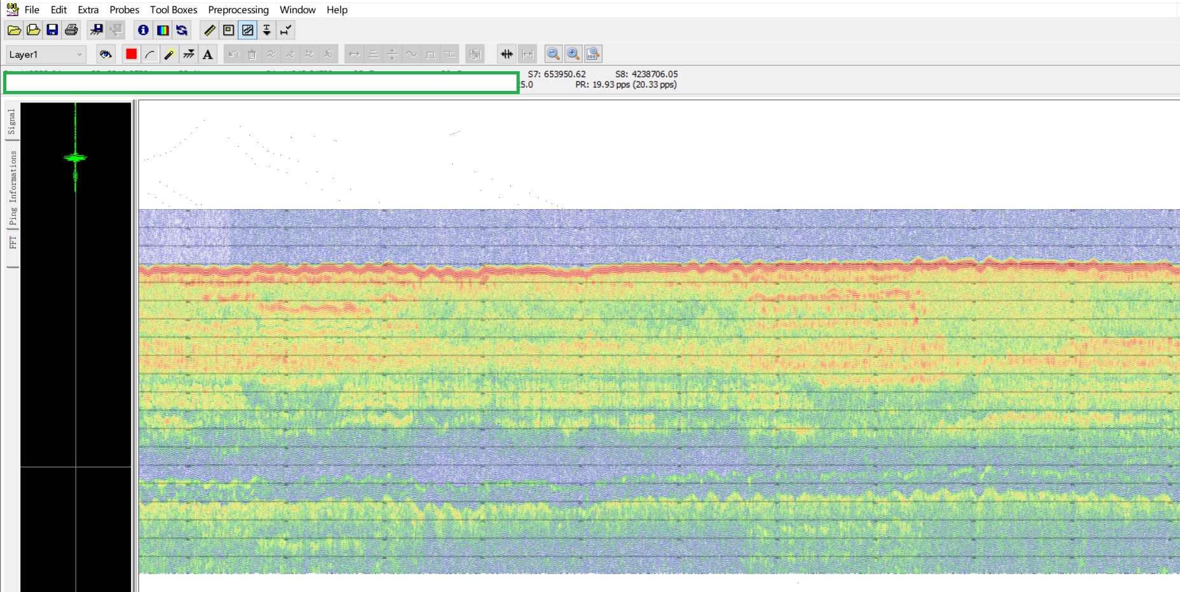The width and height of the screenshot is (1180, 592).
Task: Open the Layer1 dropdown
Action: pos(46,55)
